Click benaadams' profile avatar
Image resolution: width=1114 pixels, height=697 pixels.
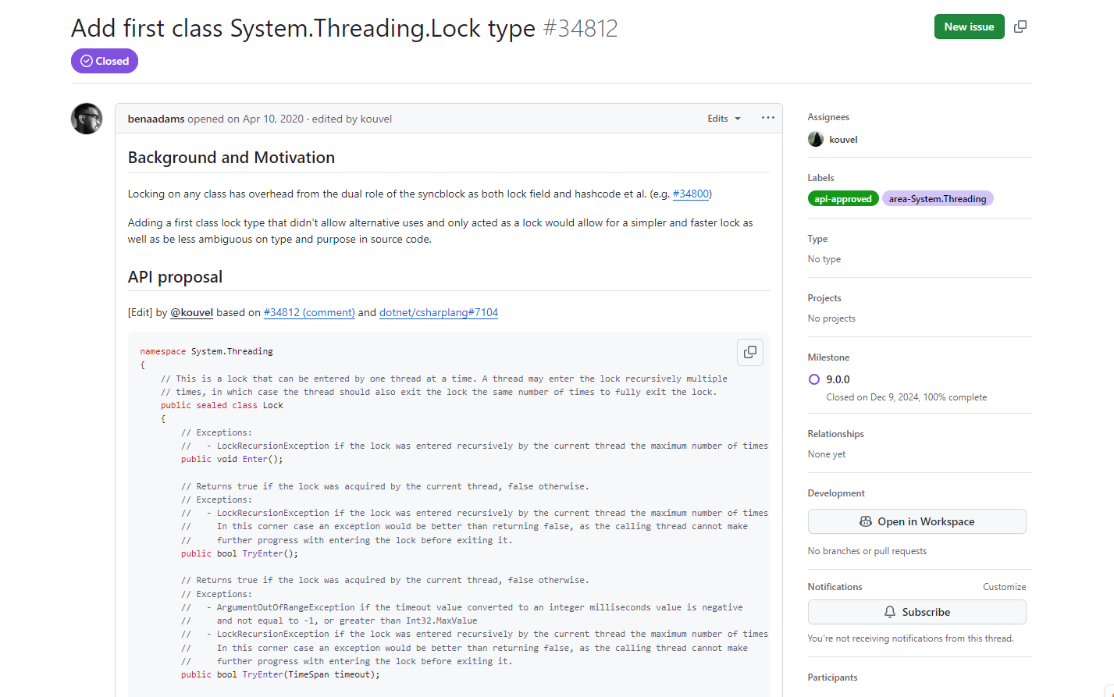87,119
